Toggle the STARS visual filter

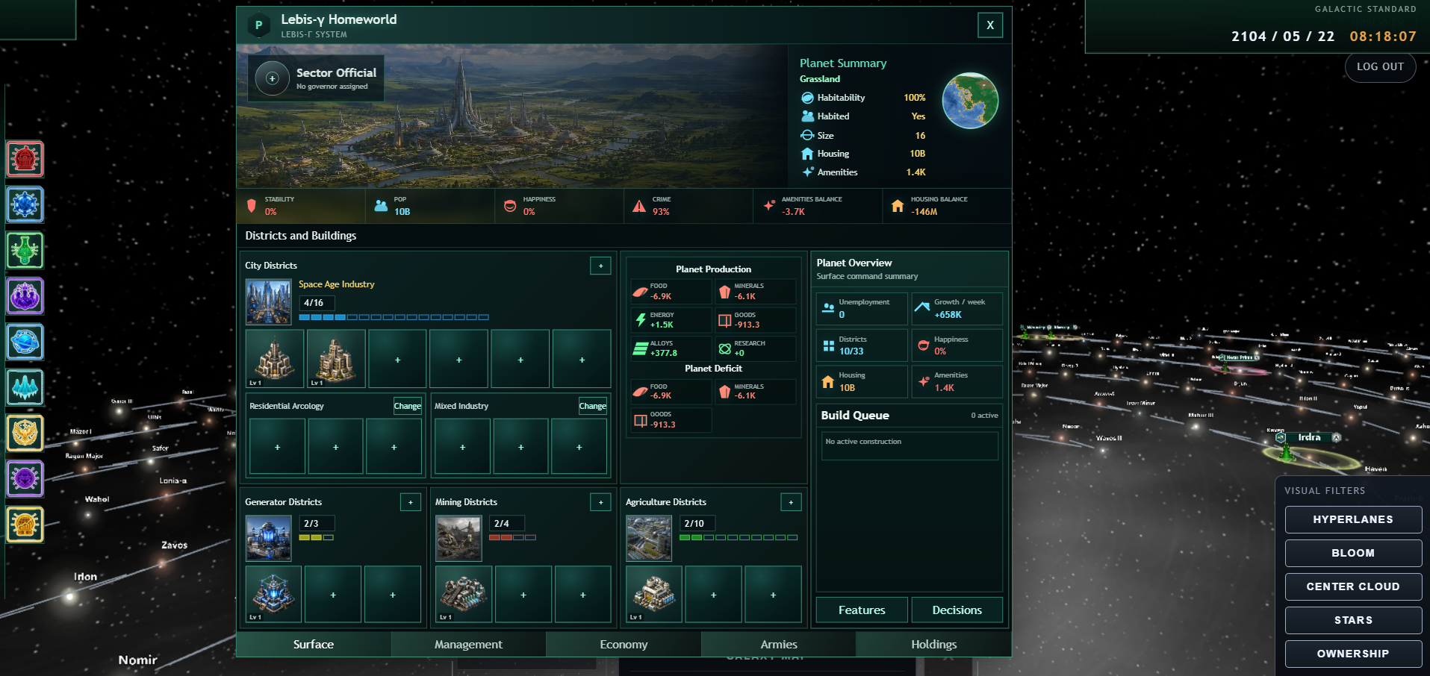(x=1353, y=620)
